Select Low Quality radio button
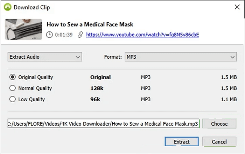 [x=13, y=99]
